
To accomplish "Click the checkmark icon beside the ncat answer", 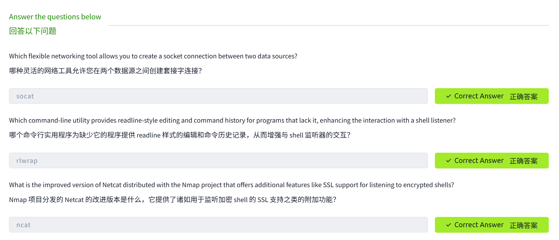I will [x=448, y=225].
